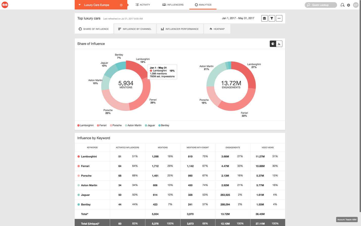Open the date range Jan 1 - May 31
Viewport: 361px width, 226px height.
point(238,18)
